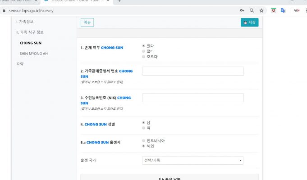307x180 pixels.
Task: Select the 없다 radio option
Action: click(143, 51)
